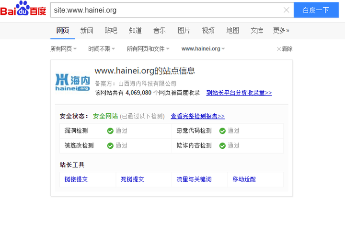This screenshot has width=345, height=227.
Task: Open the 查看完整检测报告>> link
Action: [x=197, y=116]
